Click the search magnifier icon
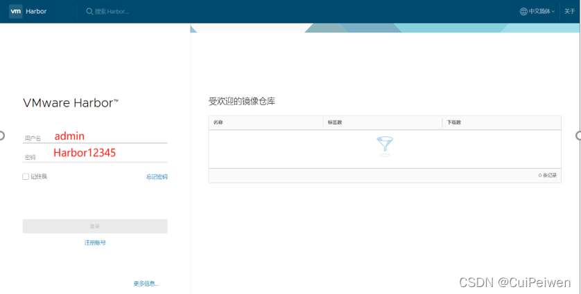Viewport: 581px width, 294px height. pyautogui.click(x=89, y=12)
